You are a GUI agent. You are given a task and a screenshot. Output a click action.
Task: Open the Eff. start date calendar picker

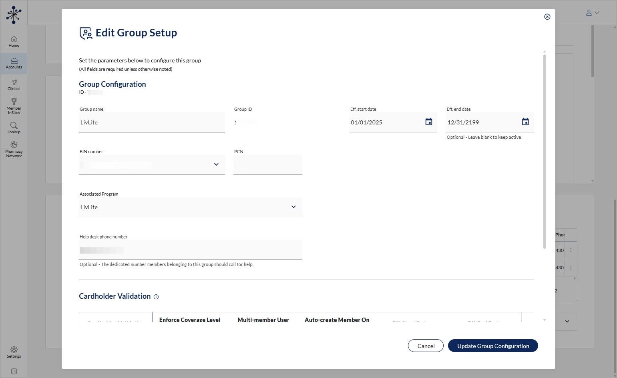click(428, 122)
